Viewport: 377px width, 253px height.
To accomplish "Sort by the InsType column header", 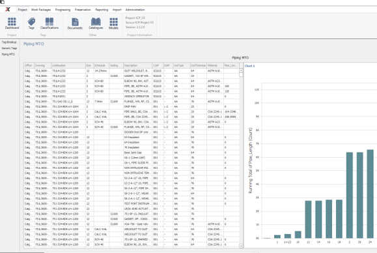I will tap(181, 65).
